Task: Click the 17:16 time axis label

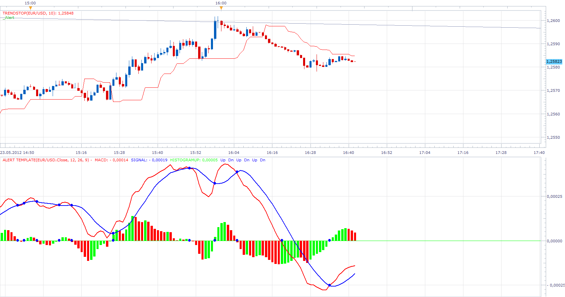Action: tap(463, 153)
